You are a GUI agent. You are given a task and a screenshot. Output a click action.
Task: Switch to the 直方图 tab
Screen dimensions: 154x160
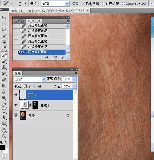coord(19,21)
